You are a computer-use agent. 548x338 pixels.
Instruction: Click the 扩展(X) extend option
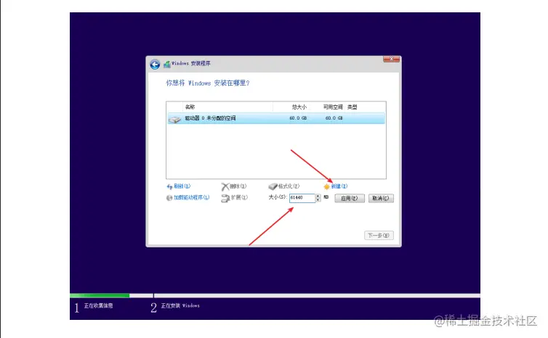click(235, 198)
